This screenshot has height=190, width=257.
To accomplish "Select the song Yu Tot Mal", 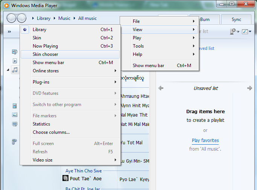I will pos(131,143).
